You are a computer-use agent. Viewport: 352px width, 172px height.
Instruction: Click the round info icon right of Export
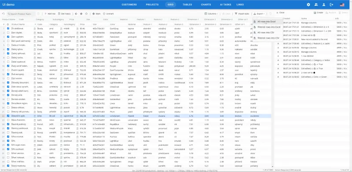(270, 14)
